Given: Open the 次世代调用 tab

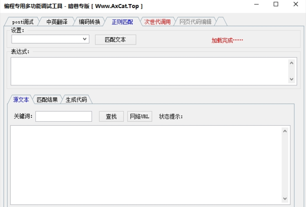Looking at the screenshot, I should click(157, 22).
